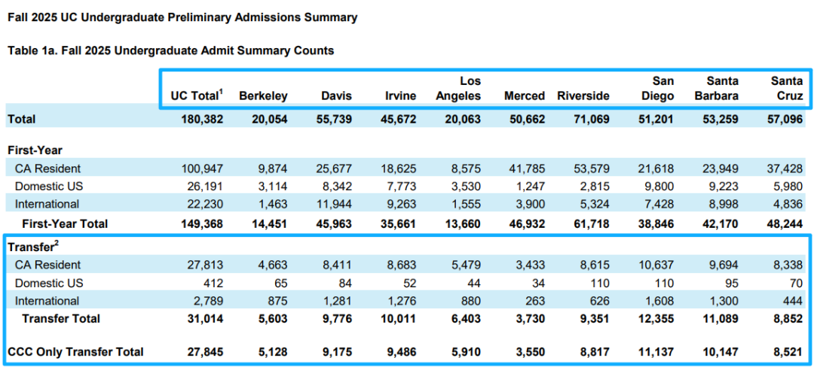
Task: Click Merced CA Resident first-year value 41,785
Action: click(526, 168)
